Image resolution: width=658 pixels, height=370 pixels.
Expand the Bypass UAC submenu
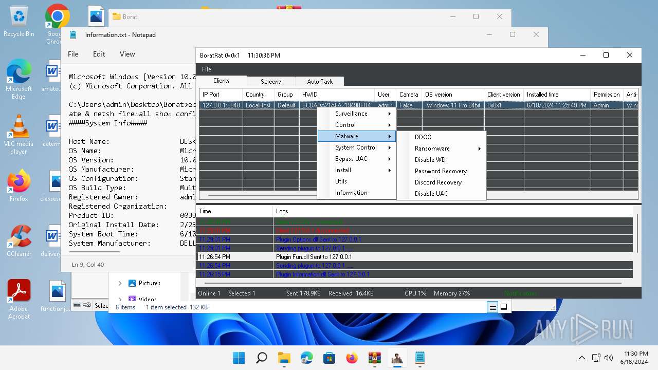coord(357,159)
